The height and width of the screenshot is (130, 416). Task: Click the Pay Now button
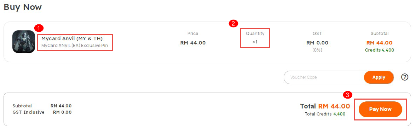pos(380,110)
